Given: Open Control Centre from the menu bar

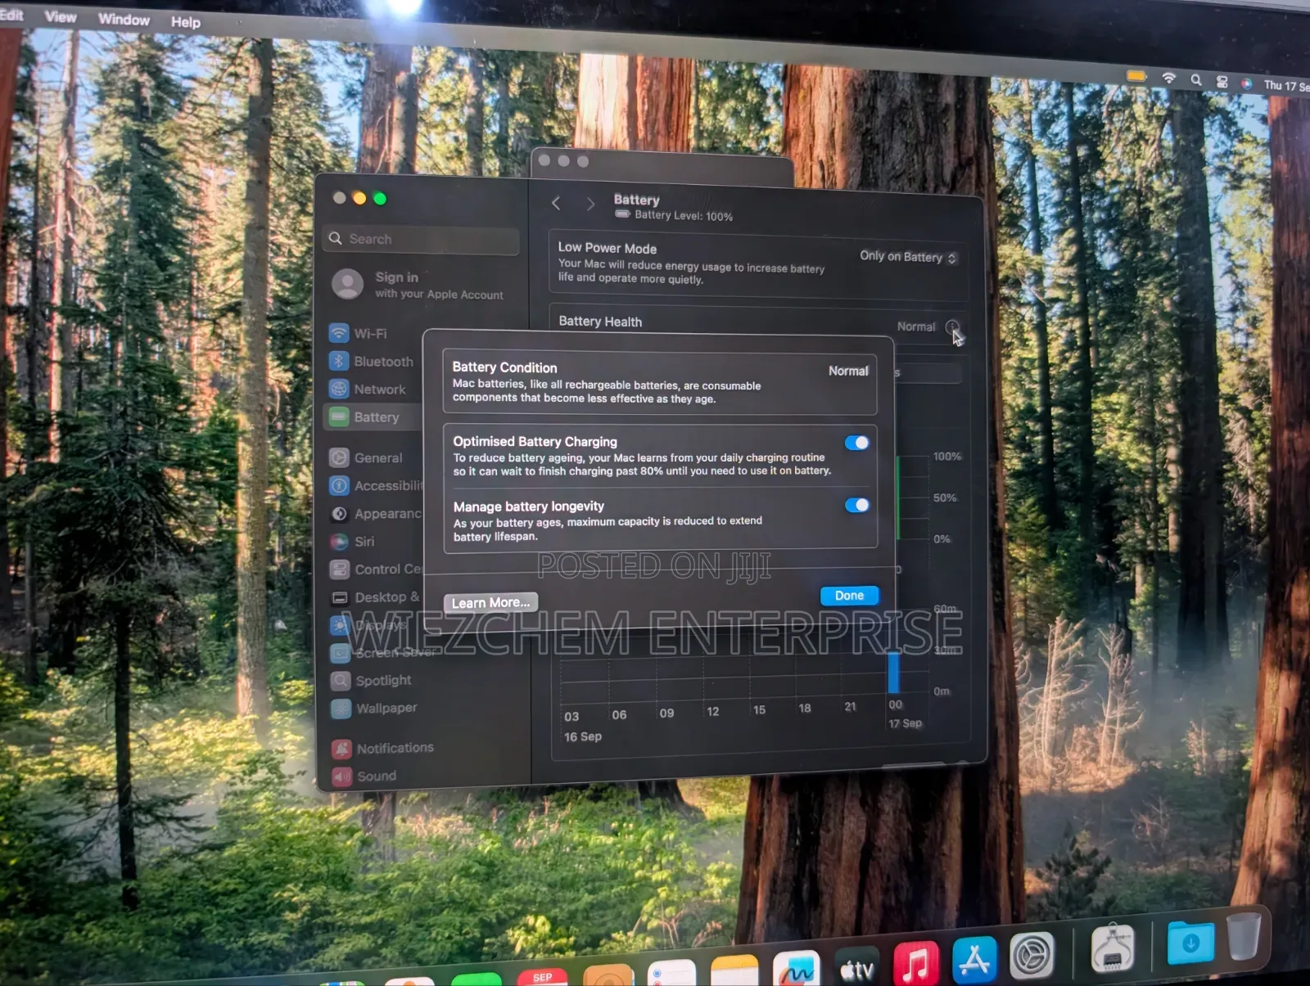Looking at the screenshot, I should coord(1222,82).
